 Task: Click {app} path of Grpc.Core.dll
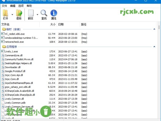click(x=84, y=79)
